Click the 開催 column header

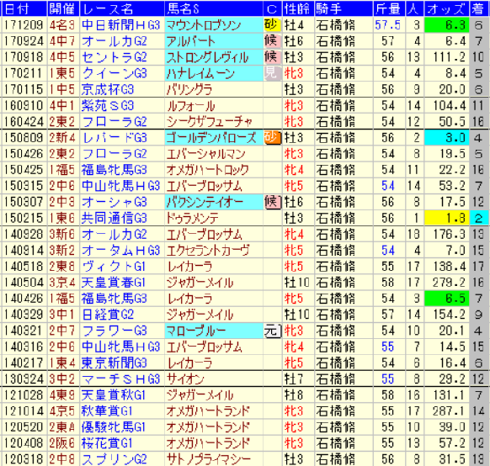click(x=63, y=8)
